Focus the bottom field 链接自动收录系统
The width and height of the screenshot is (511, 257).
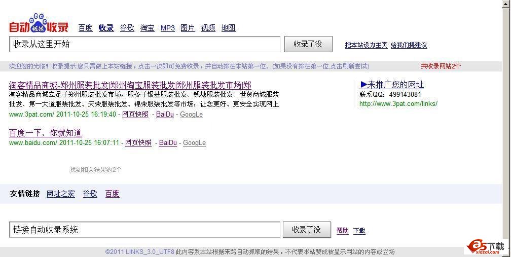(x=144, y=230)
